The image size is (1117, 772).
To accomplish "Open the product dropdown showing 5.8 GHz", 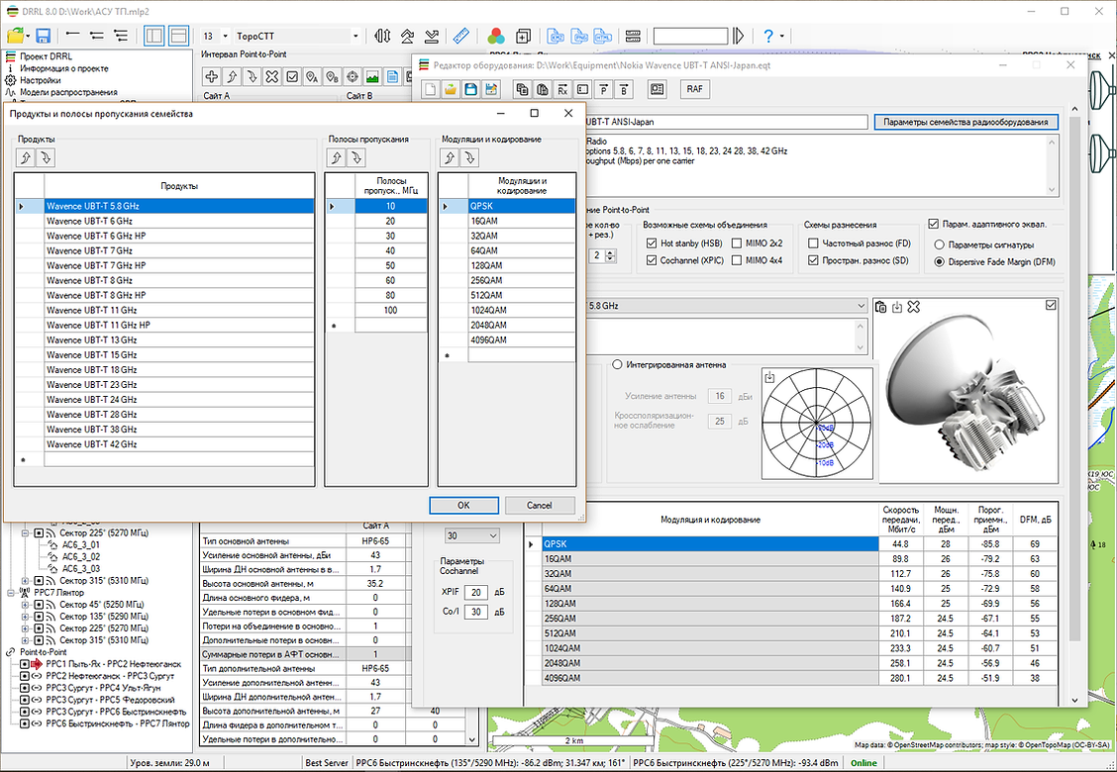I will pyautogui.click(x=862, y=306).
